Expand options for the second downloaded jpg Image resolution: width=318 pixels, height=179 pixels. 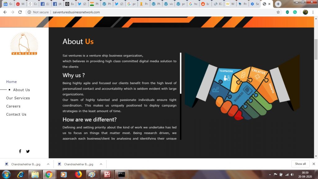[100, 164]
